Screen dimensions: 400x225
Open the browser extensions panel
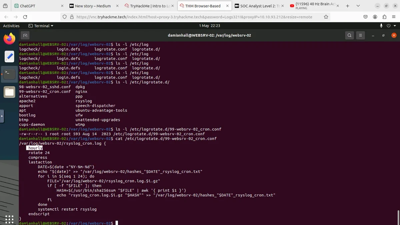point(384,17)
